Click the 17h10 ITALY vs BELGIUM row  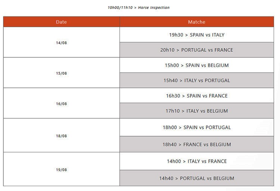(x=196, y=111)
